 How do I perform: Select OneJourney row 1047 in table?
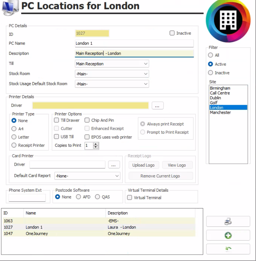tap(99, 233)
